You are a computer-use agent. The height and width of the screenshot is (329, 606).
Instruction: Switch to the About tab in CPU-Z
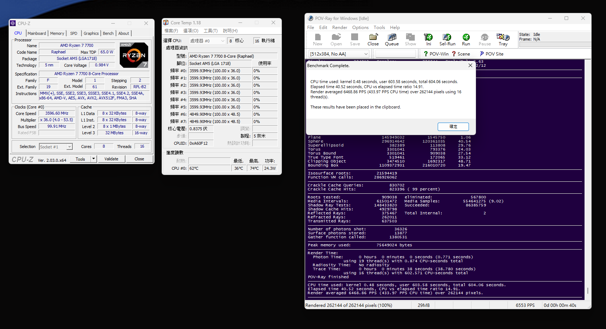[x=124, y=33]
